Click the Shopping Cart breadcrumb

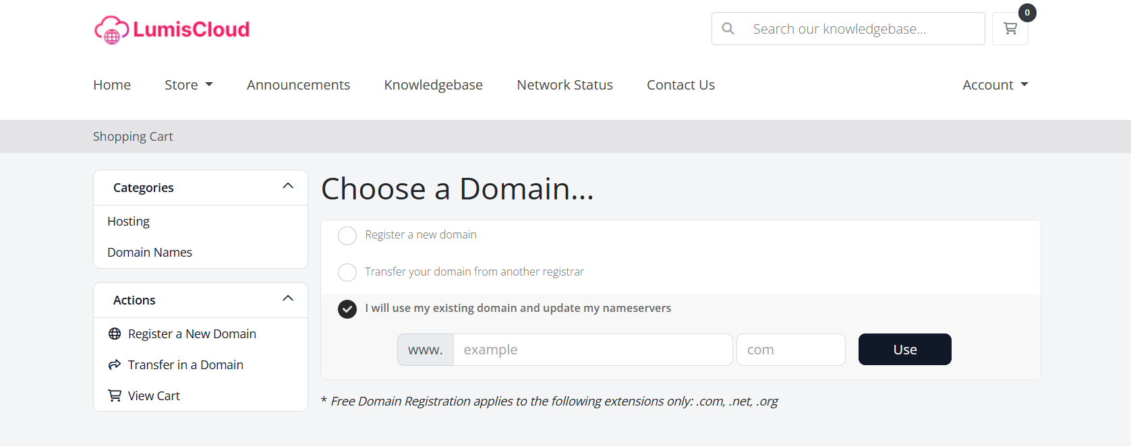click(x=133, y=137)
